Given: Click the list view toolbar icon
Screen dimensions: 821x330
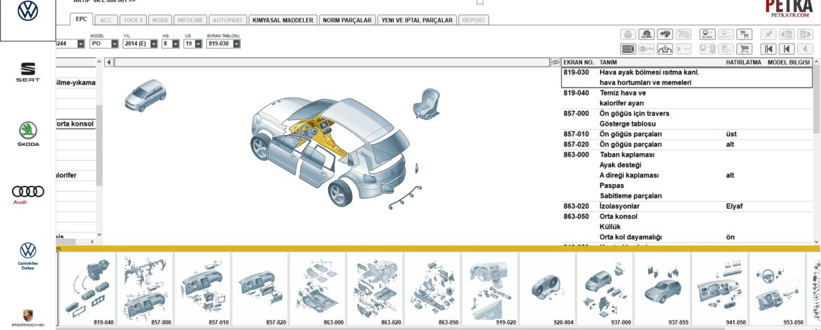Looking at the screenshot, I should pyautogui.click(x=628, y=49).
